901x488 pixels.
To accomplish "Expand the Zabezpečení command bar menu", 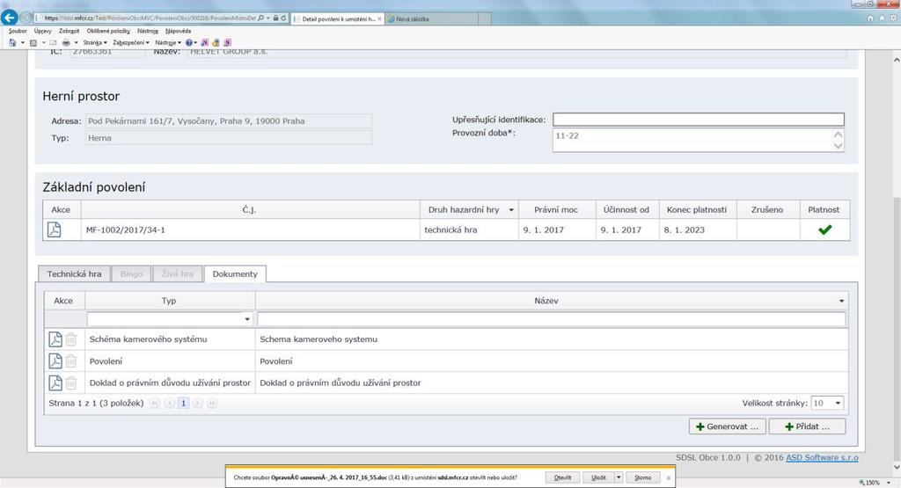I will (x=131, y=42).
